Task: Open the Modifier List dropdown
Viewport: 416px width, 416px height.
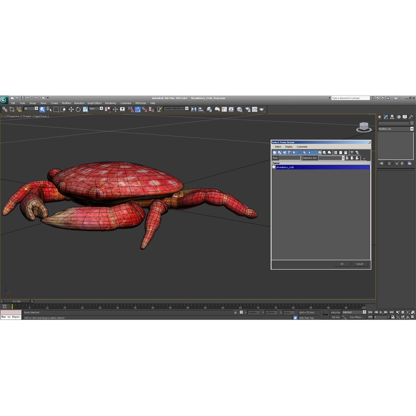Action: pyautogui.click(x=396, y=129)
